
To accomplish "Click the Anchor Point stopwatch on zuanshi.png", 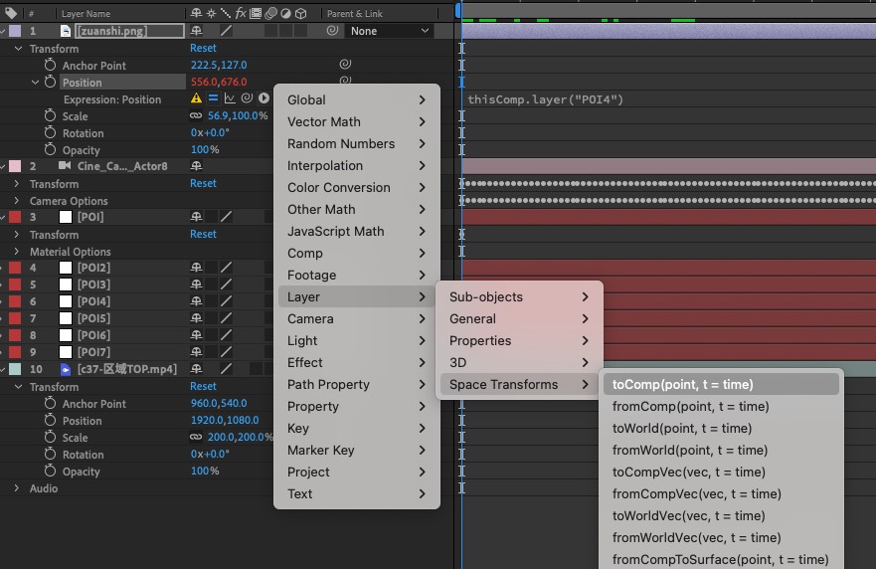I will point(50,66).
